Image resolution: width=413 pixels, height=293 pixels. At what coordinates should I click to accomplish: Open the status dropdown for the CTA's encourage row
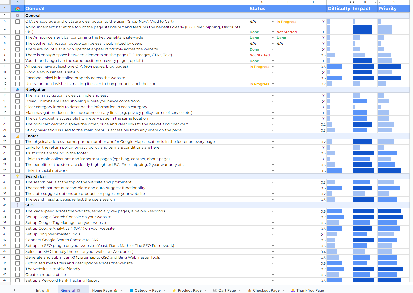(x=273, y=22)
